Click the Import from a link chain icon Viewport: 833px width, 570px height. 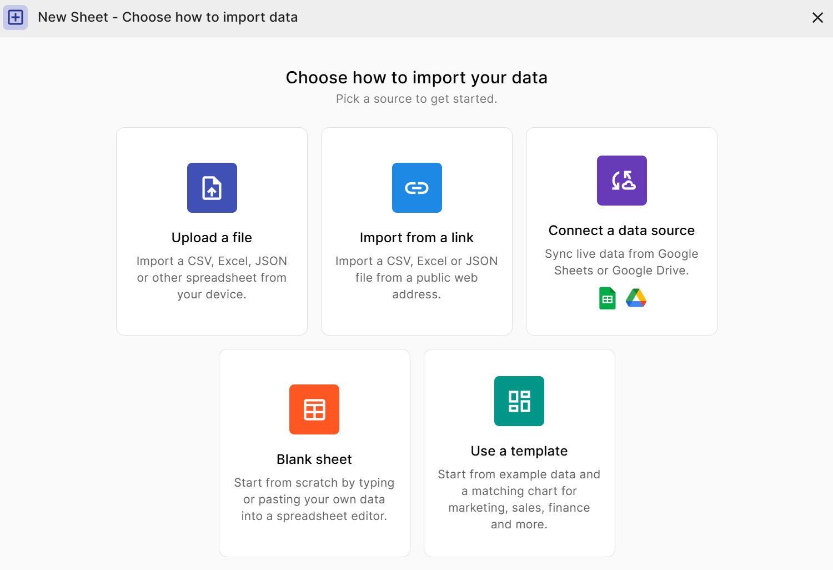(417, 188)
